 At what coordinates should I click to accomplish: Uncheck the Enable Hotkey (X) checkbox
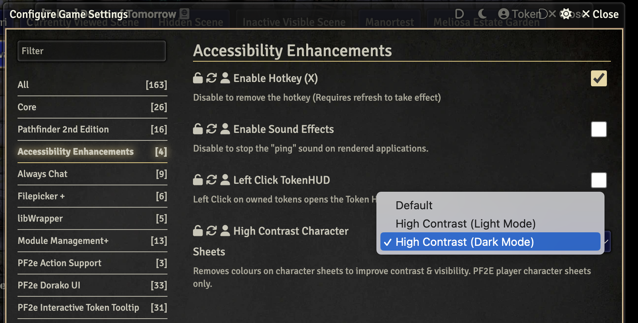coord(599,78)
